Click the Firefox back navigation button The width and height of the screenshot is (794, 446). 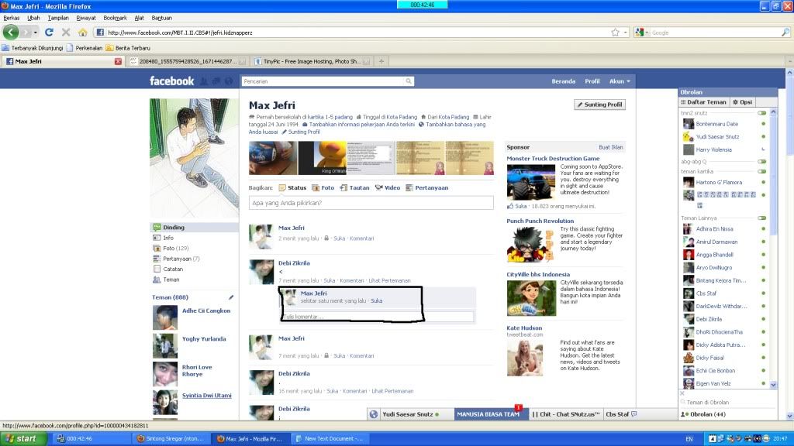click(x=11, y=33)
